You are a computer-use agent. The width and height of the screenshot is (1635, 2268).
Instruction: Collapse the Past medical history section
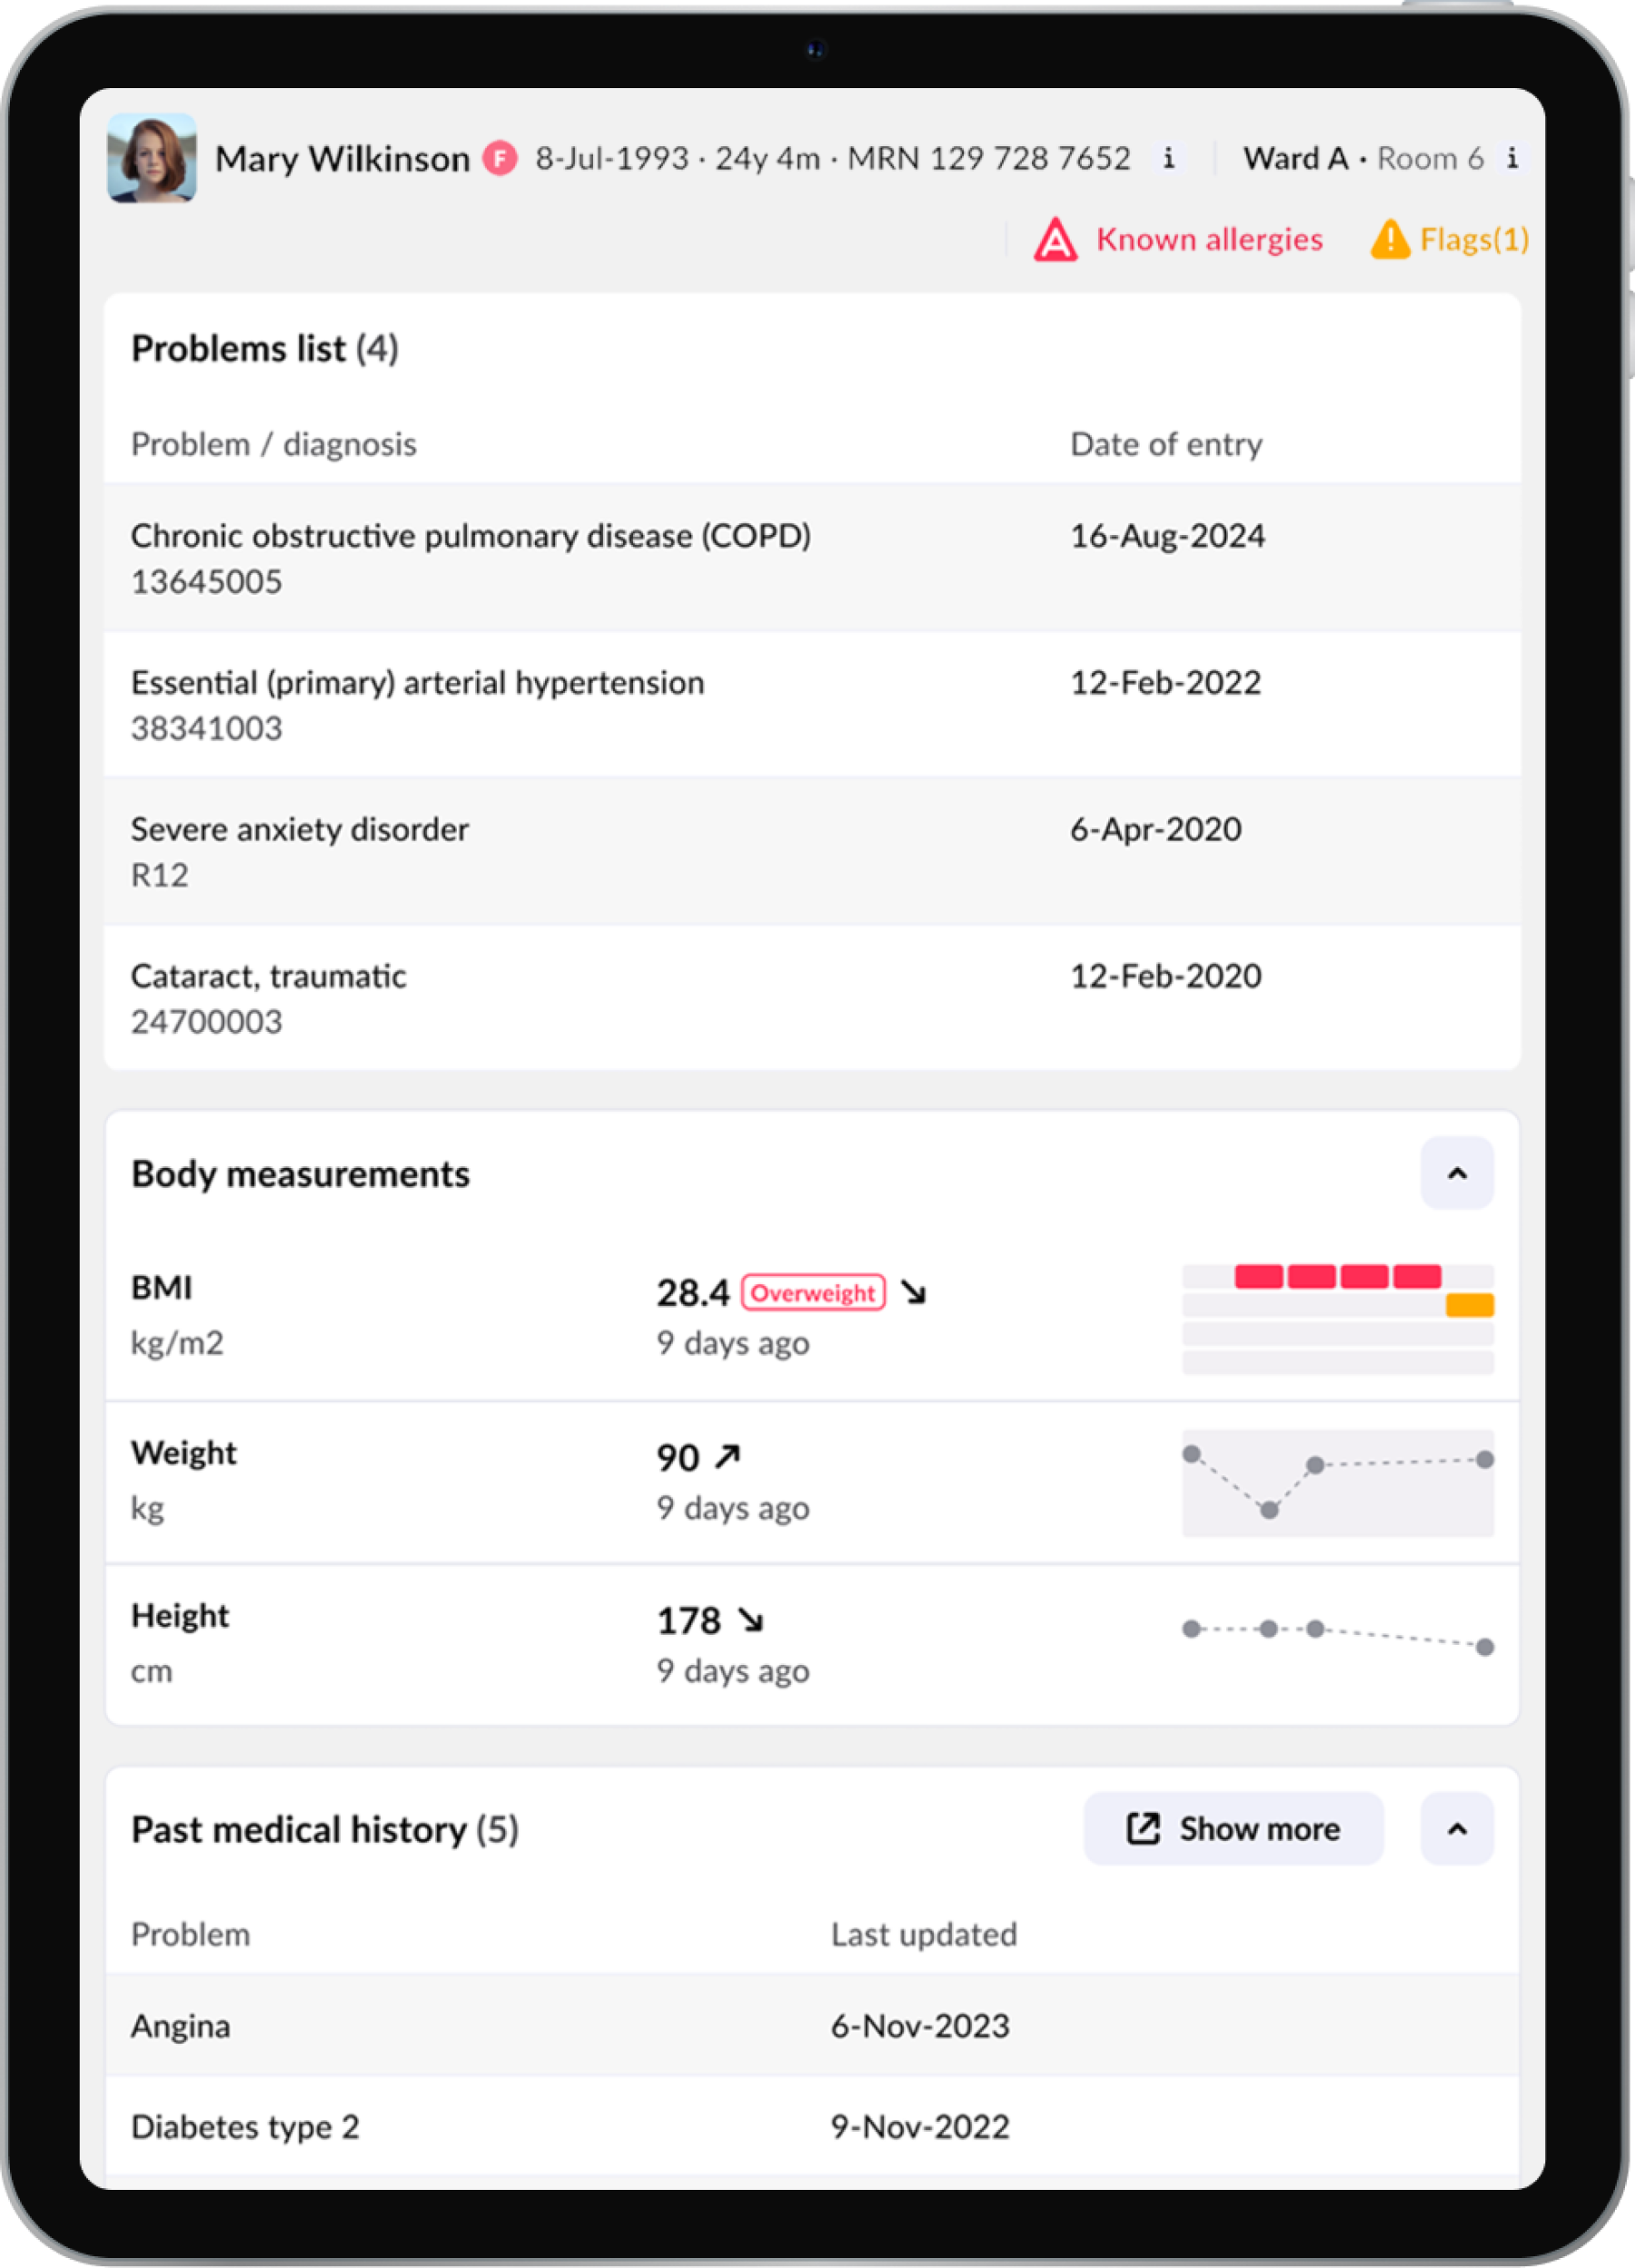(1457, 1829)
